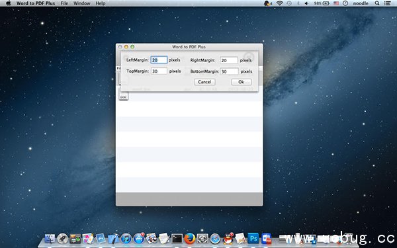Open the Apple menu

coord(9,3)
